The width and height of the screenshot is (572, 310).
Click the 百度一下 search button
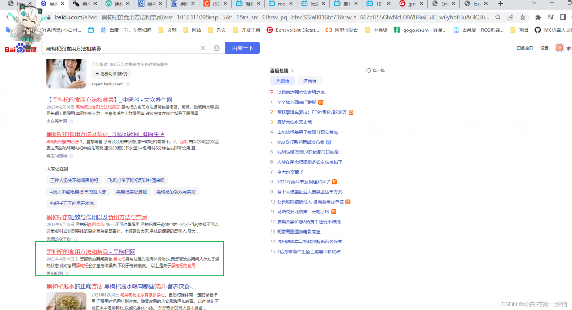(242, 47)
